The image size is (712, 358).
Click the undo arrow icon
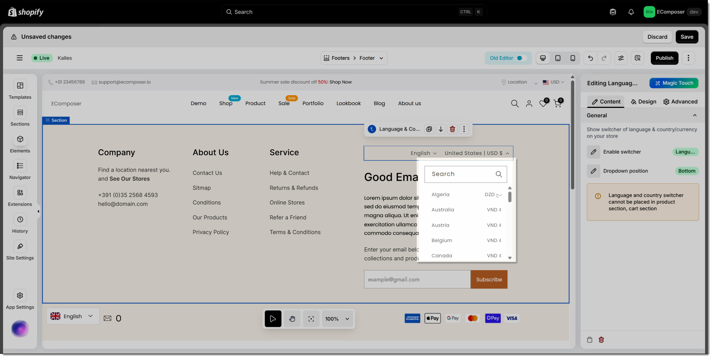590,58
